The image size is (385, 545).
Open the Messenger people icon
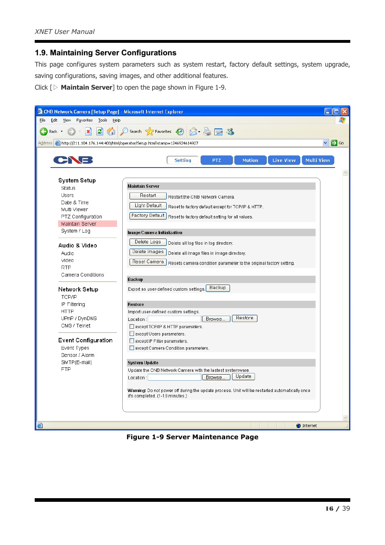point(230,132)
